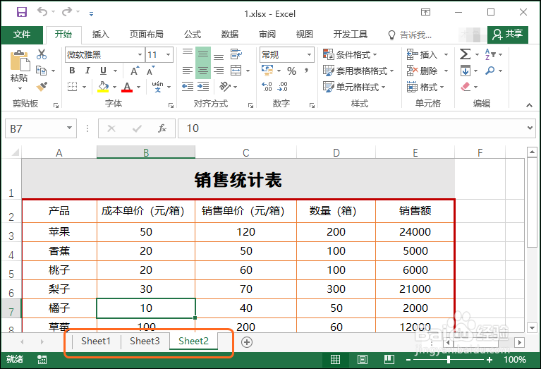Image resolution: width=541 pixels, height=369 pixels.
Task: Click accounting number format icon
Action: coord(267,71)
